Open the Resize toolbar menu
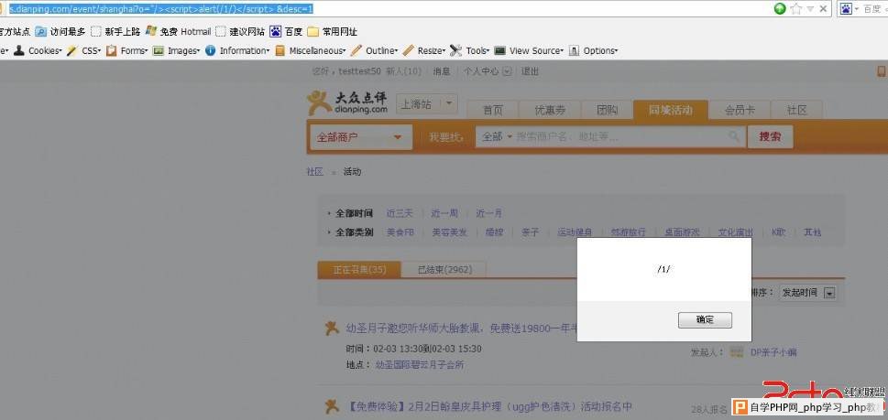 click(x=424, y=50)
